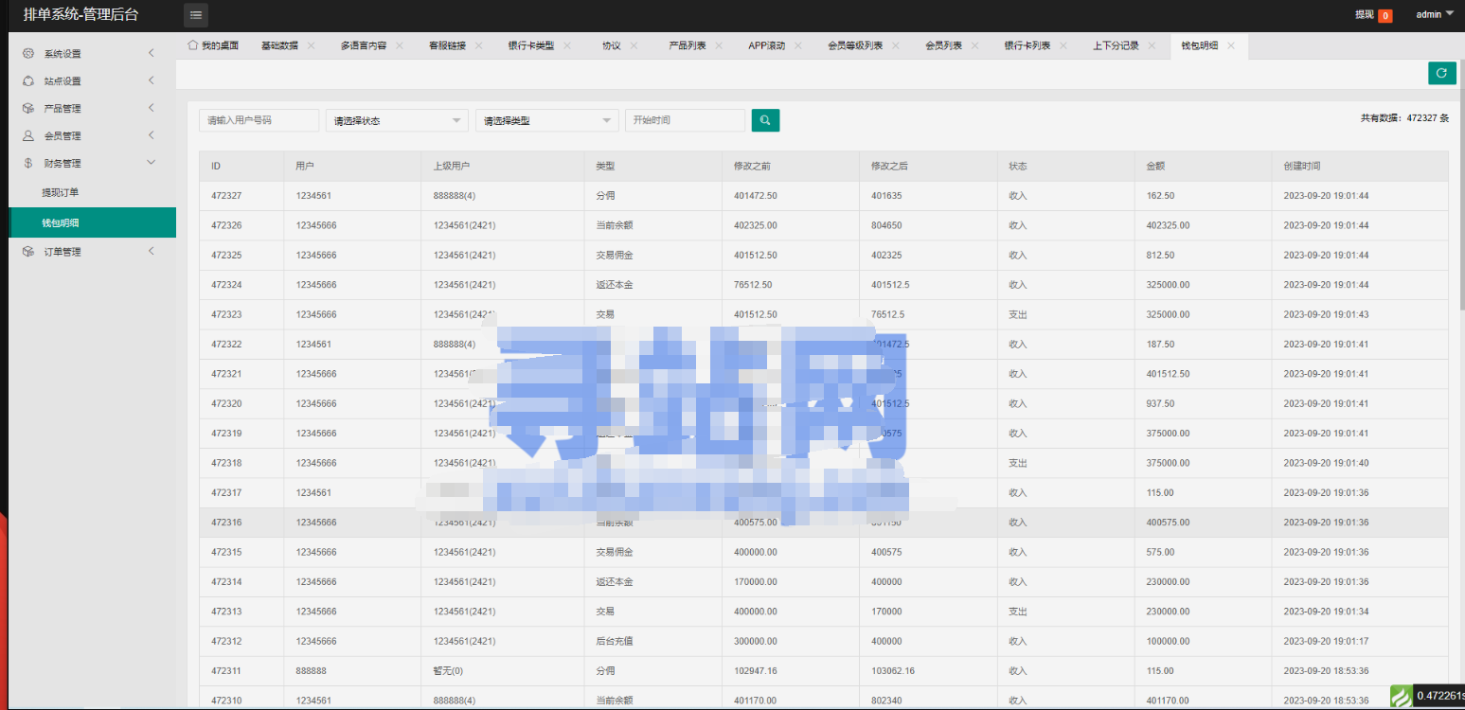
Task: Click the 会员管理 person icon in sidebar
Action: coord(28,135)
